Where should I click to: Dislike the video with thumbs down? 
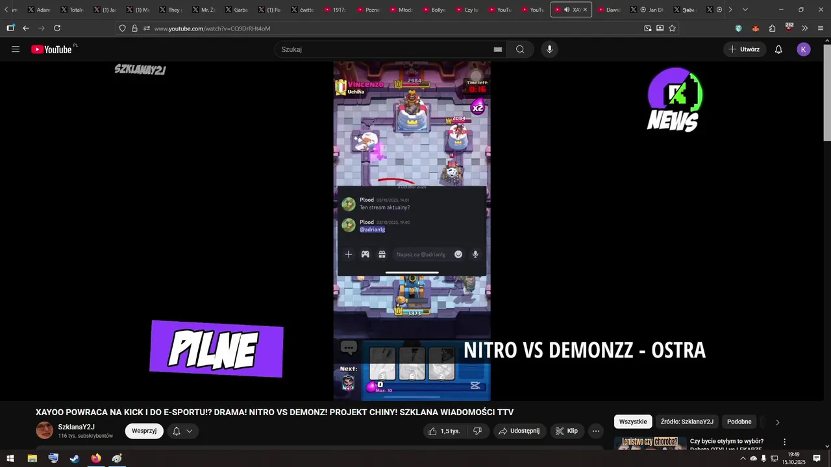click(477, 431)
